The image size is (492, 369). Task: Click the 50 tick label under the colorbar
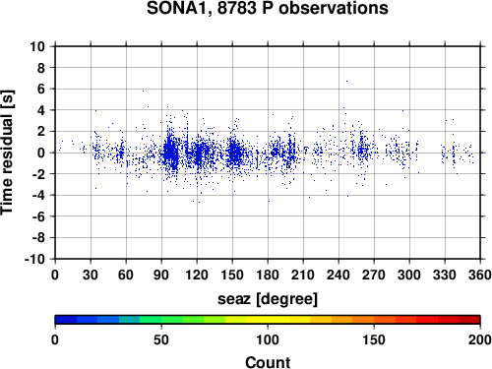click(161, 339)
